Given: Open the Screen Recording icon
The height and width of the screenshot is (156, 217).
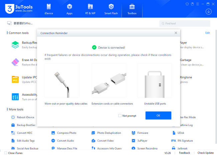Looking at the screenshot, I should [134, 148].
